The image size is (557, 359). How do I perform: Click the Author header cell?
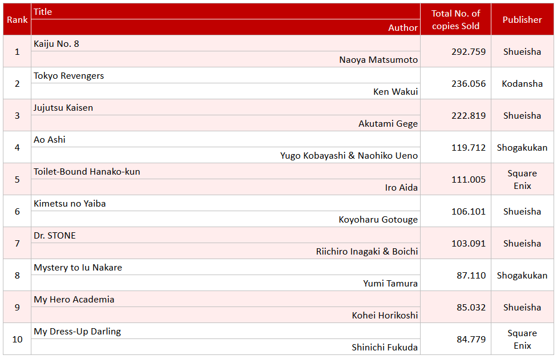(x=225, y=27)
